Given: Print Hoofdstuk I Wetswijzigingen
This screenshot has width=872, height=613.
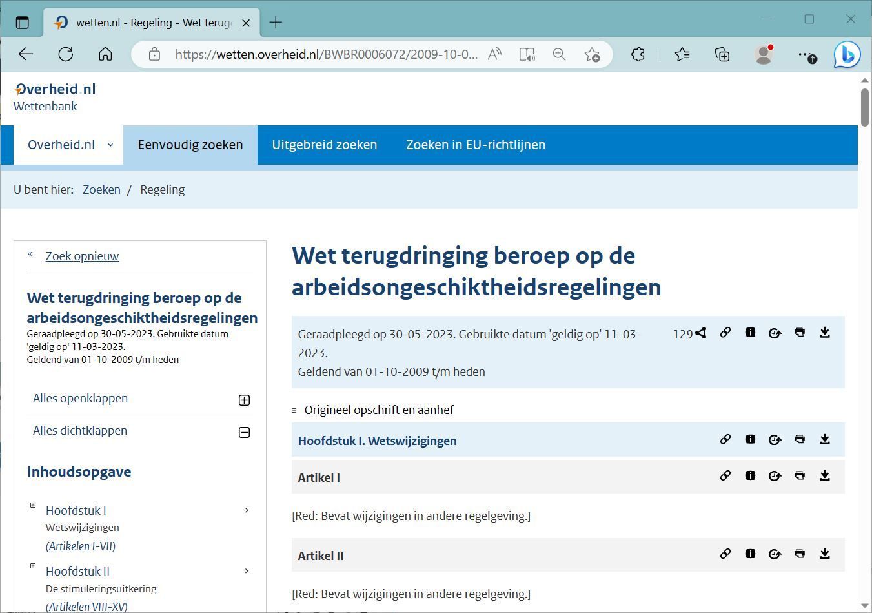Looking at the screenshot, I should point(800,439).
